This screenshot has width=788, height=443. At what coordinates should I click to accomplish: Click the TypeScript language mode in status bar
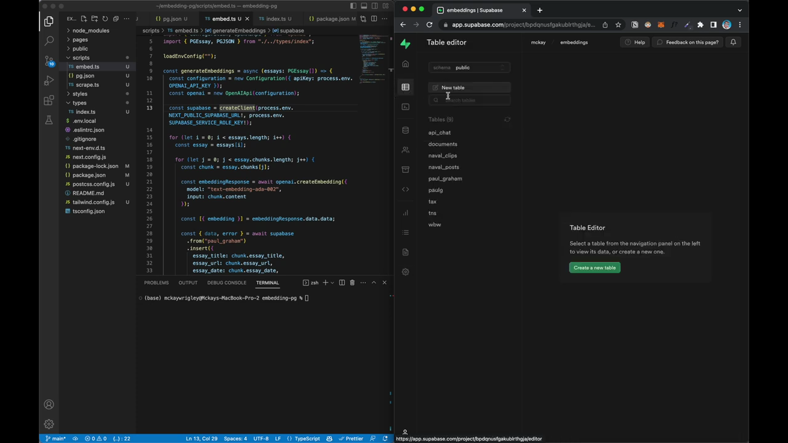[307, 439]
